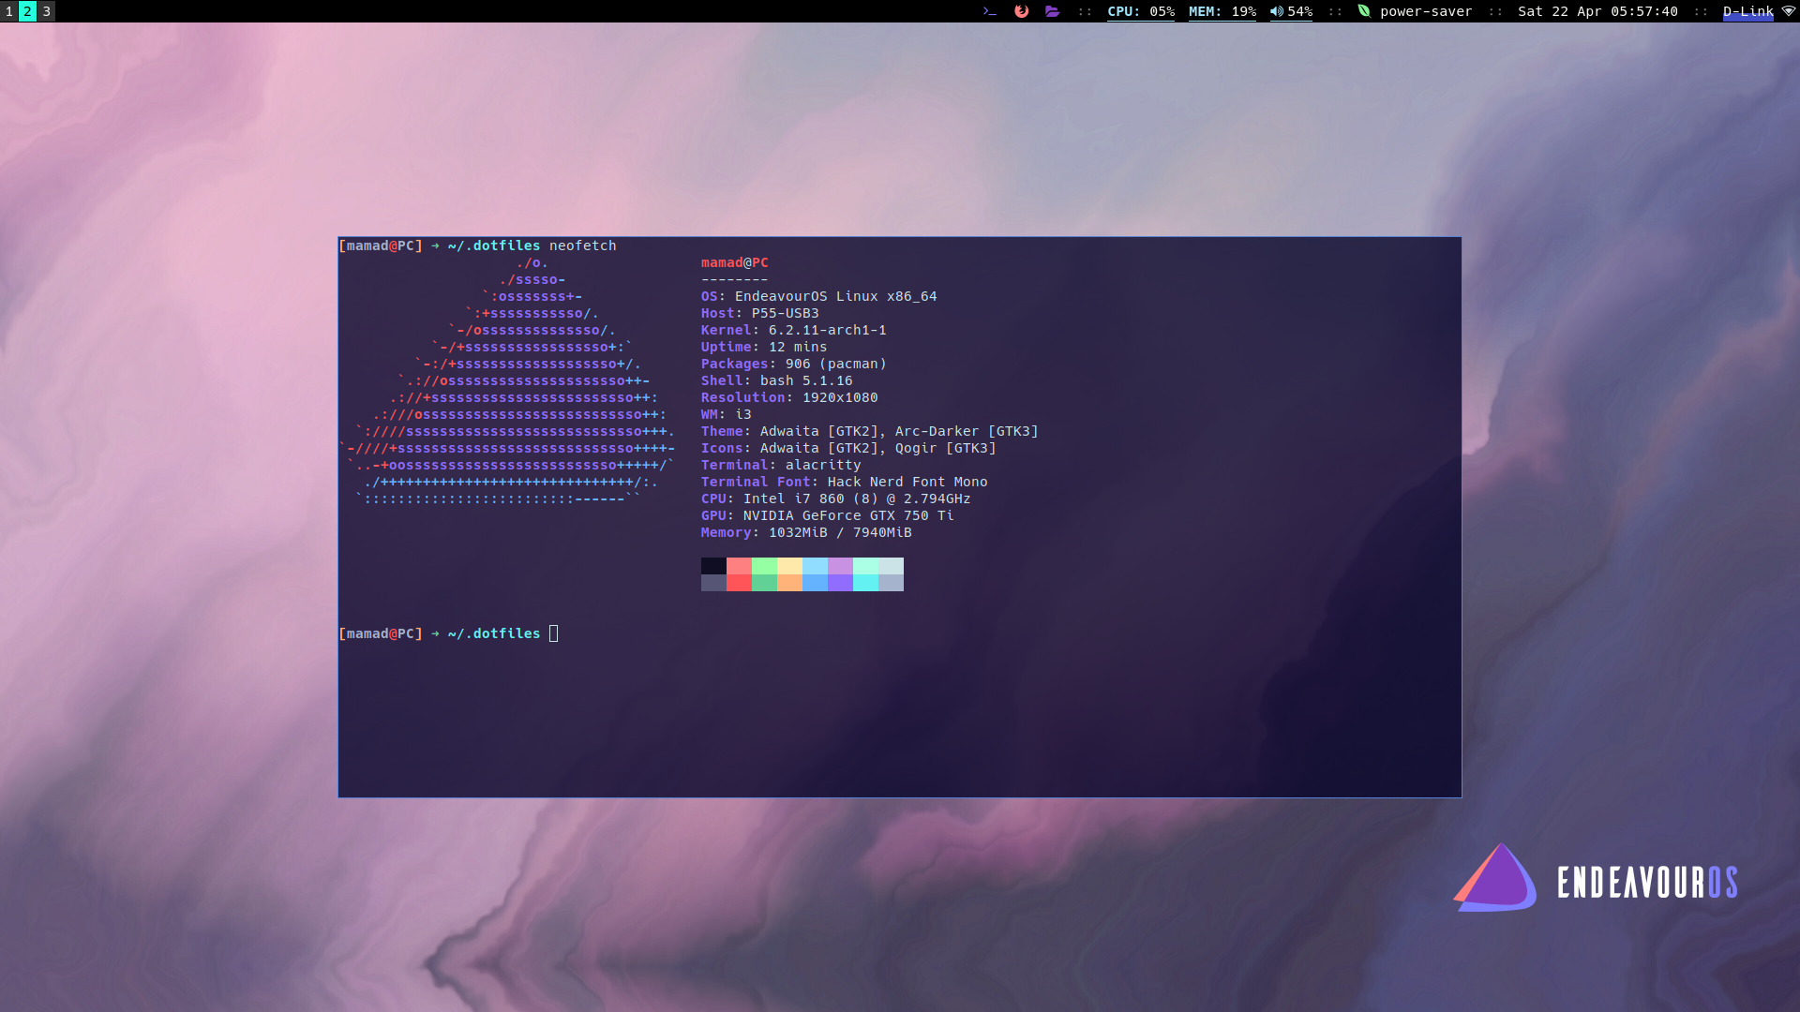The height and width of the screenshot is (1012, 1800).
Task: Click the light green block in the top palette row
Action: click(764, 566)
